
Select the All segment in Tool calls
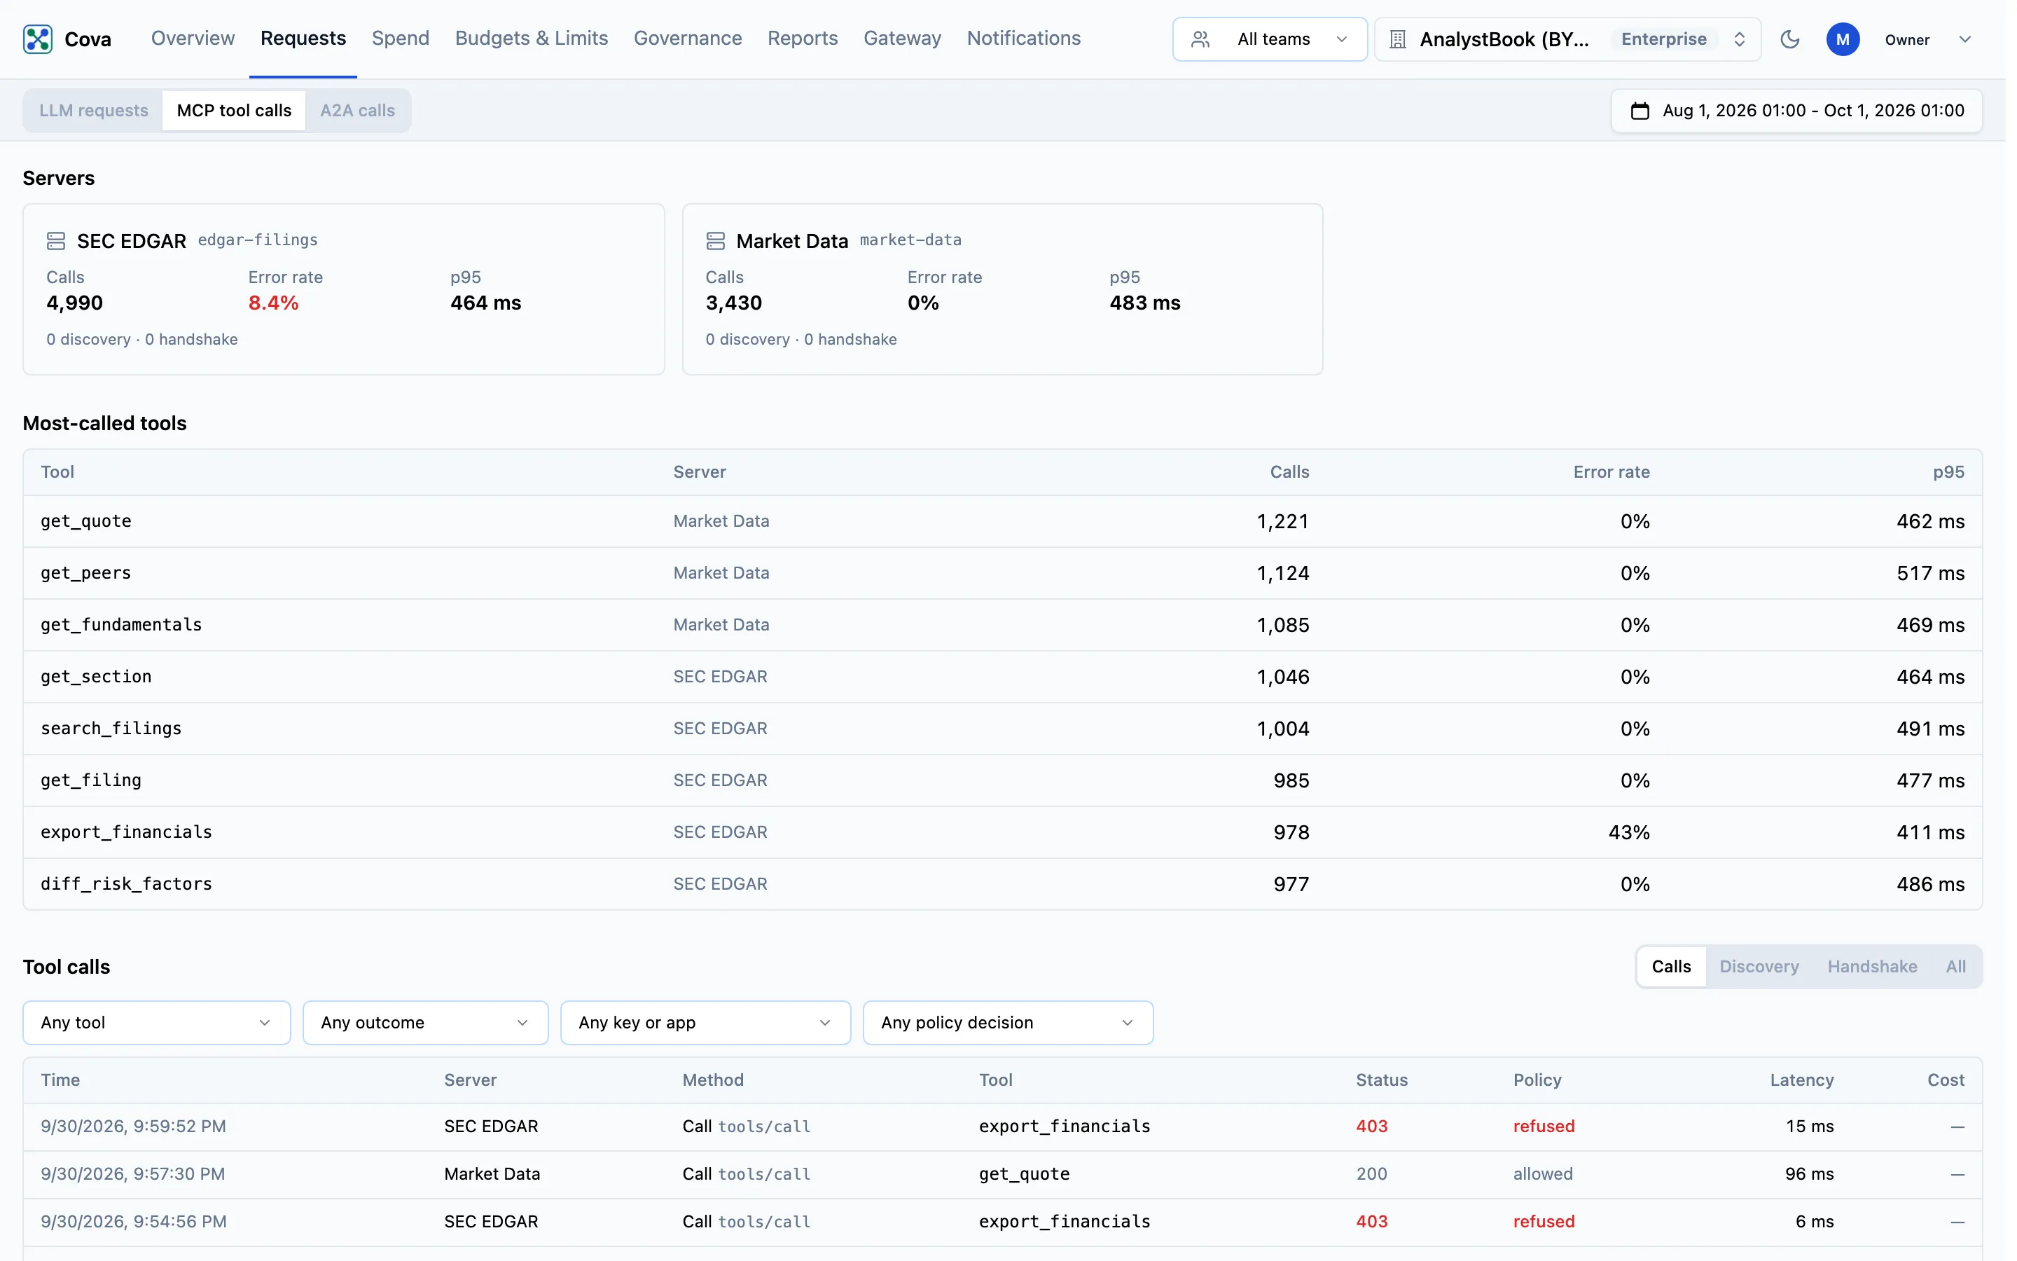tap(1955, 967)
